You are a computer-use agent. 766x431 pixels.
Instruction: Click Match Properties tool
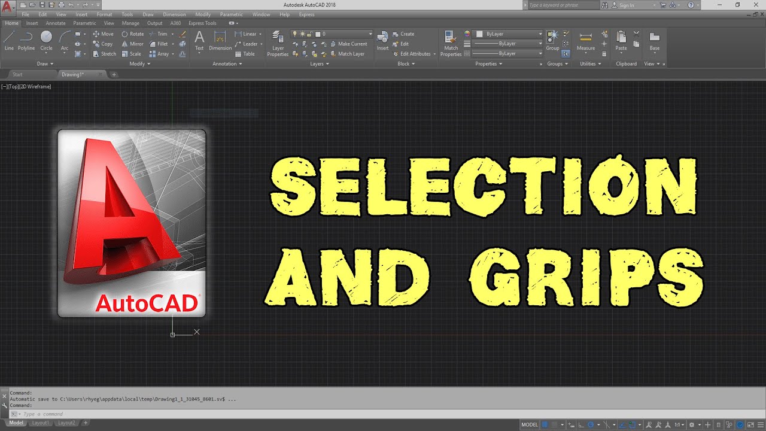[x=451, y=43]
